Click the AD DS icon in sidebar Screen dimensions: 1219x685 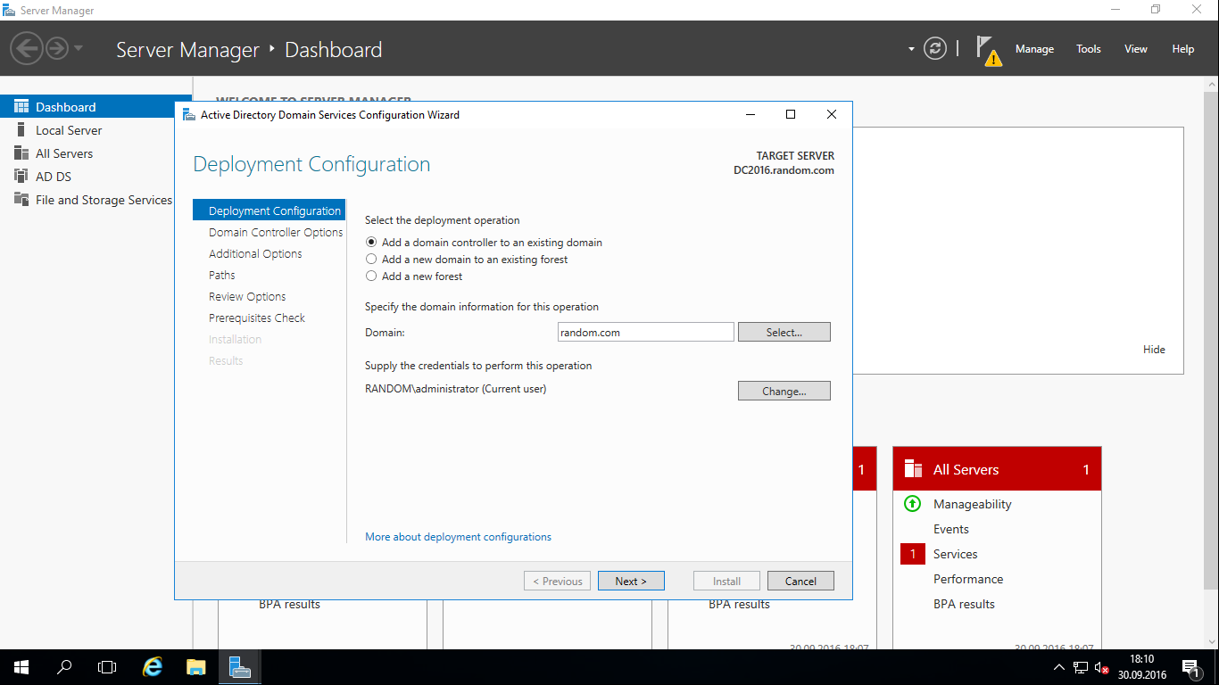(21, 177)
